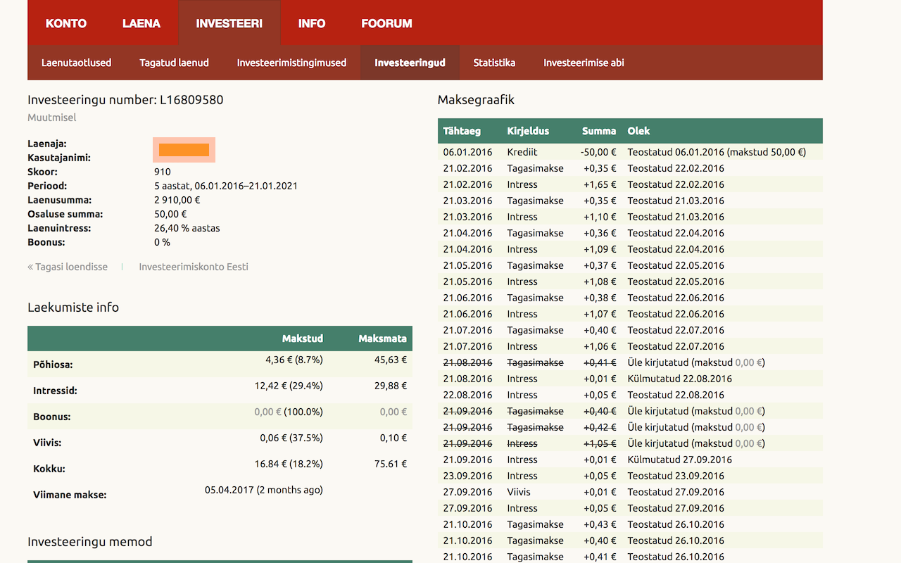This screenshot has width=901, height=563.
Task: Click investment number L16809580 heading
Action: [x=125, y=100]
